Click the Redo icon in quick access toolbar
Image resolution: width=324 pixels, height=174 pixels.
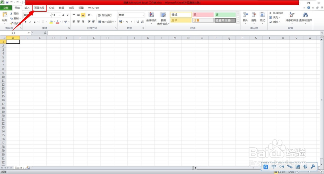pyautogui.click(x=17, y=3)
